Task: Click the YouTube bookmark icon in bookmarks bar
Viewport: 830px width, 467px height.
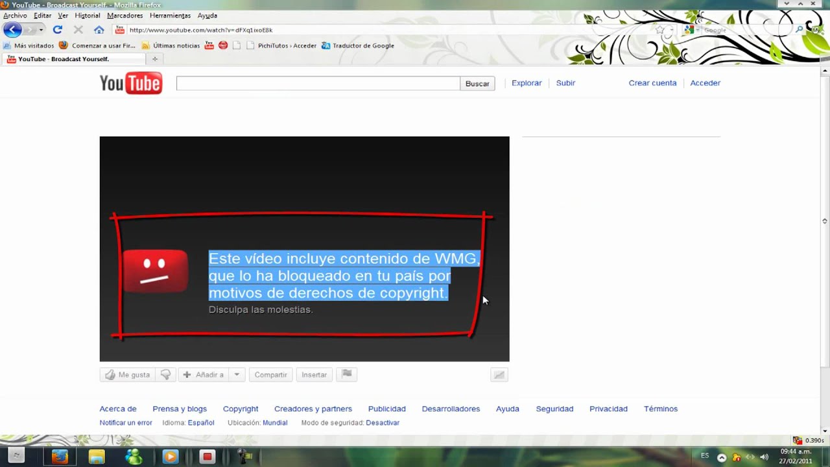Action: pos(209,46)
